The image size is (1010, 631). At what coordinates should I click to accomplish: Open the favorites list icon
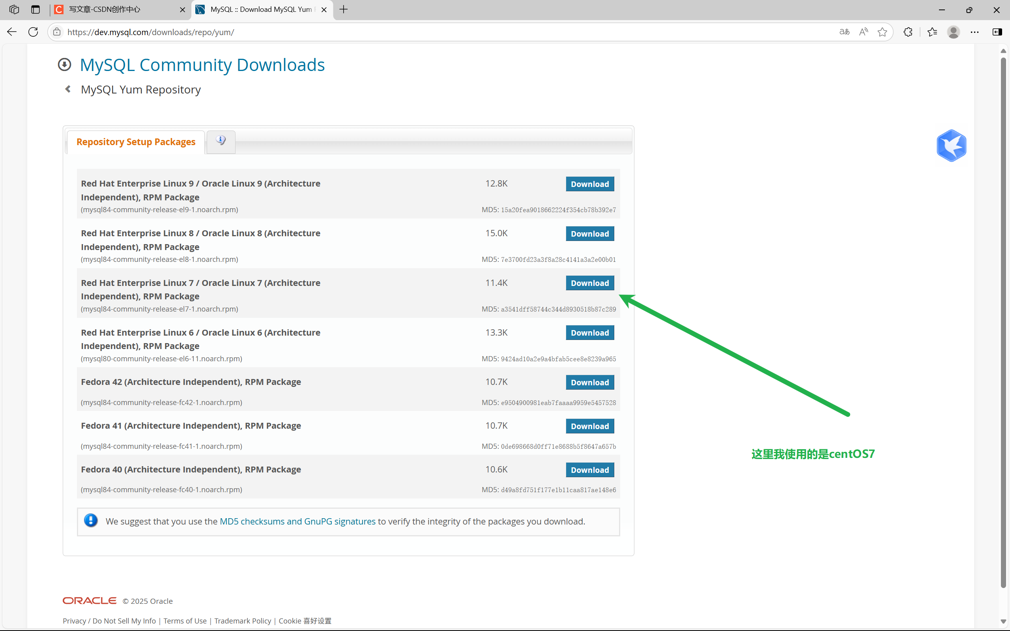(x=932, y=32)
